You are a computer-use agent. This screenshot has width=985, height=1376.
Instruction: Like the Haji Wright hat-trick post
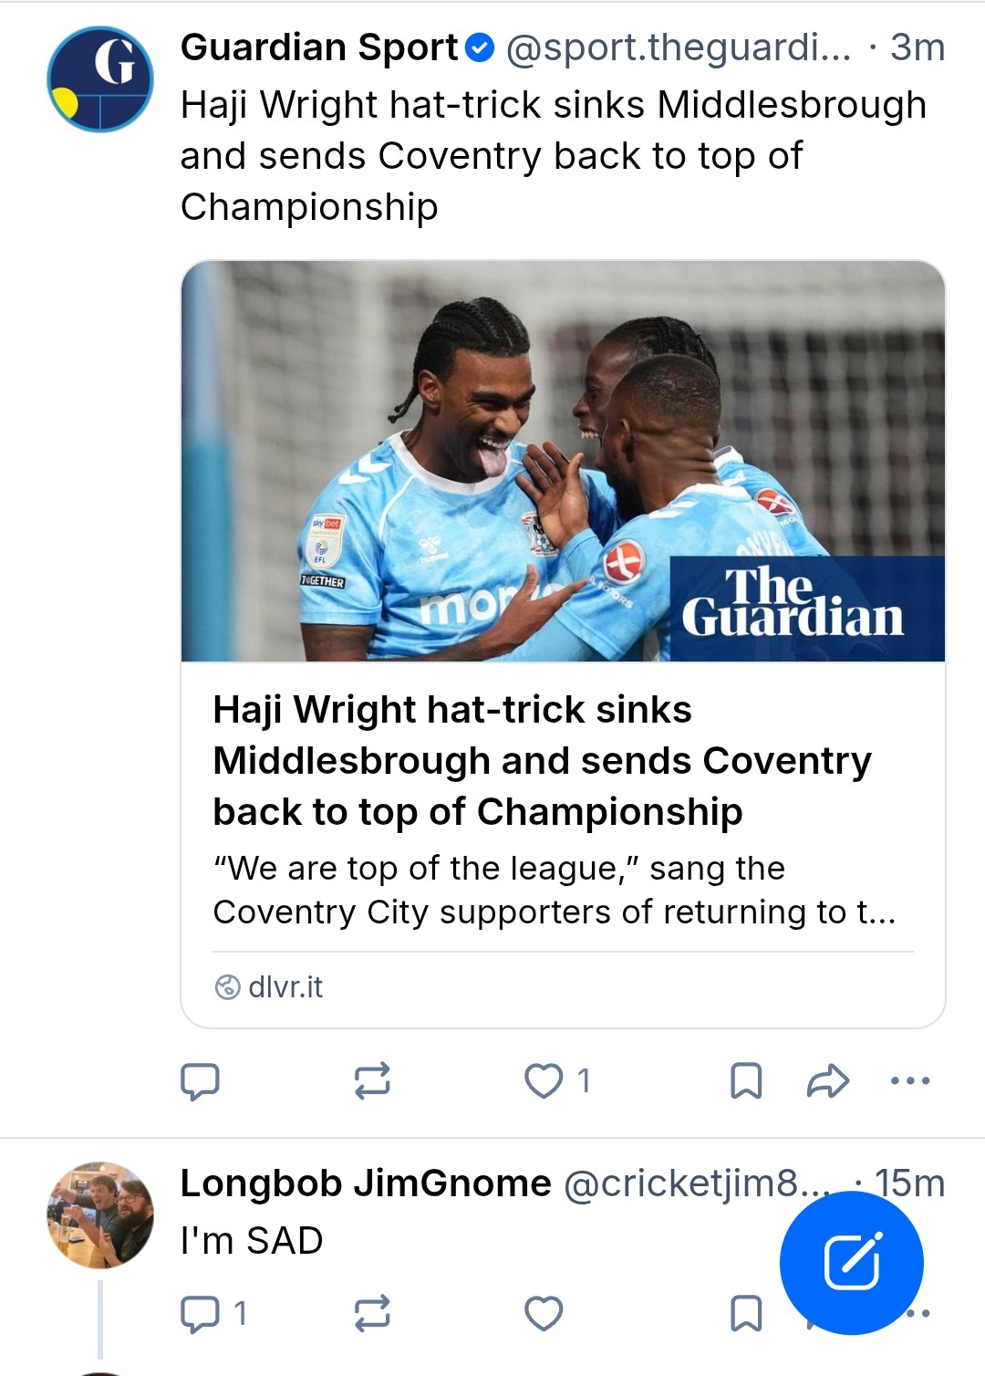coord(544,1081)
